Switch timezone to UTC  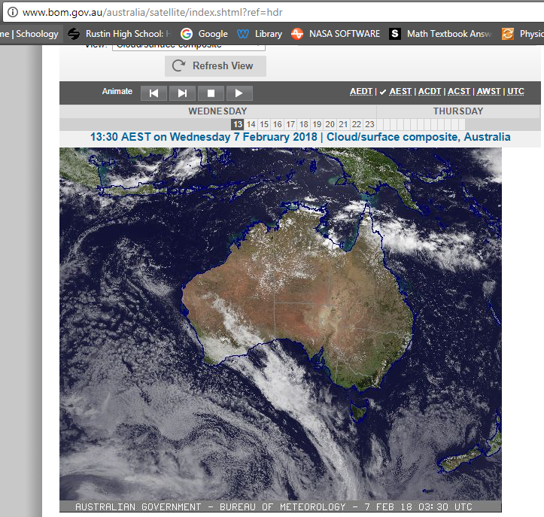tap(515, 91)
